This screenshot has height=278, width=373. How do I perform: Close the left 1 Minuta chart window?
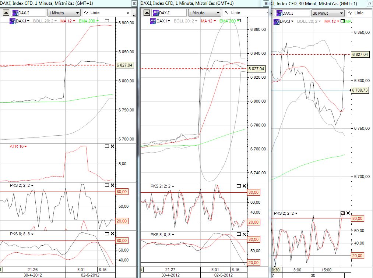click(134, 4)
